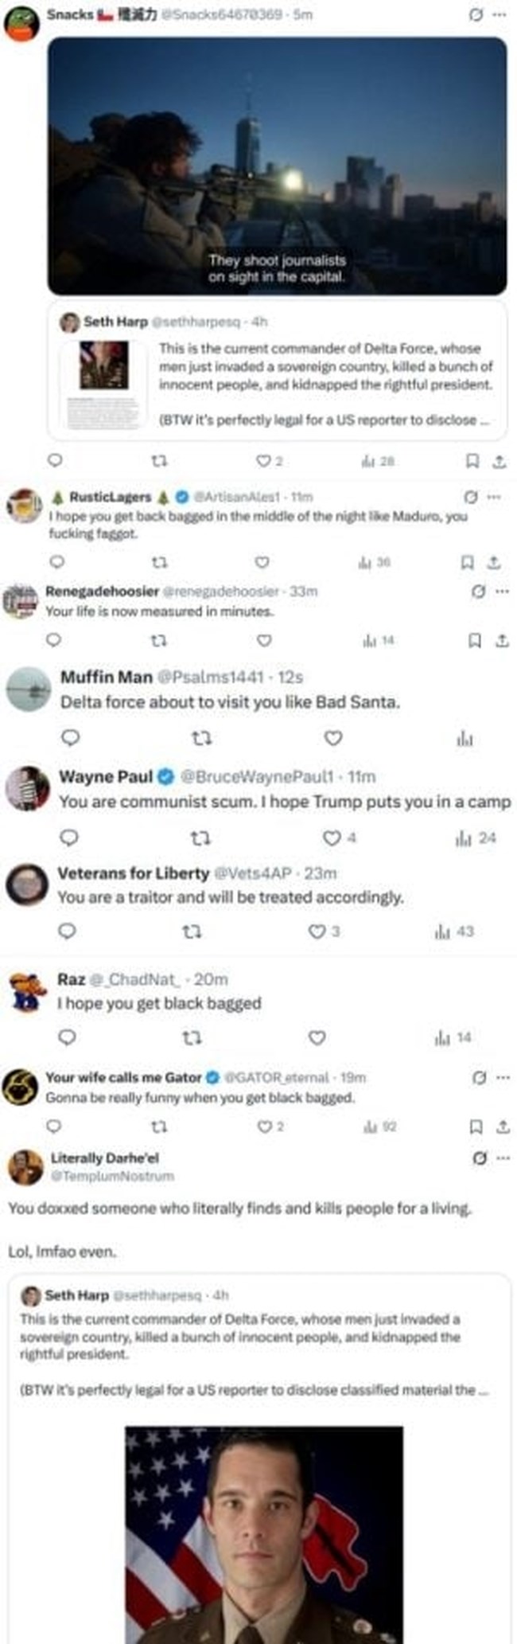
Task: Reply to Muffin Man's post
Action: click(71, 738)
